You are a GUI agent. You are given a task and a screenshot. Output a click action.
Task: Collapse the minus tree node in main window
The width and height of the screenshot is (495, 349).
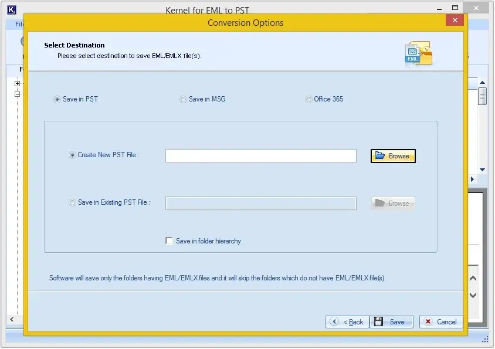18,94
